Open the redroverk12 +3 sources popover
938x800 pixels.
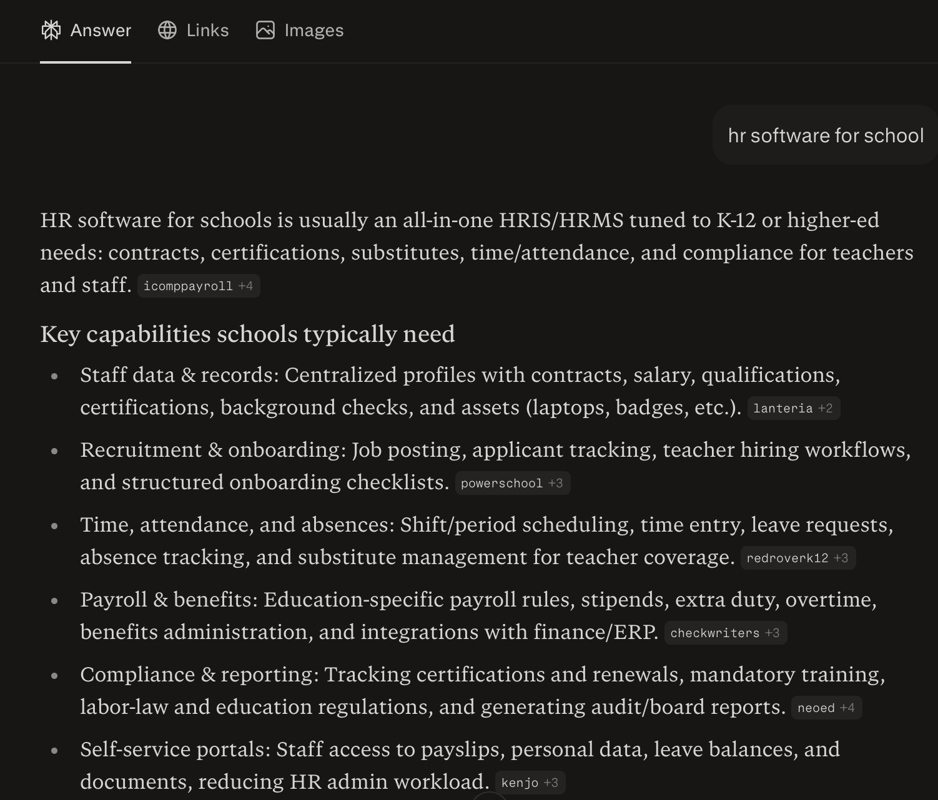click(842, 557)
